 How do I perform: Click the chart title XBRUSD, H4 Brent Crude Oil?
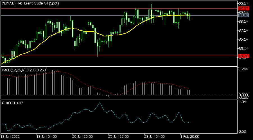tap(30, 3)
